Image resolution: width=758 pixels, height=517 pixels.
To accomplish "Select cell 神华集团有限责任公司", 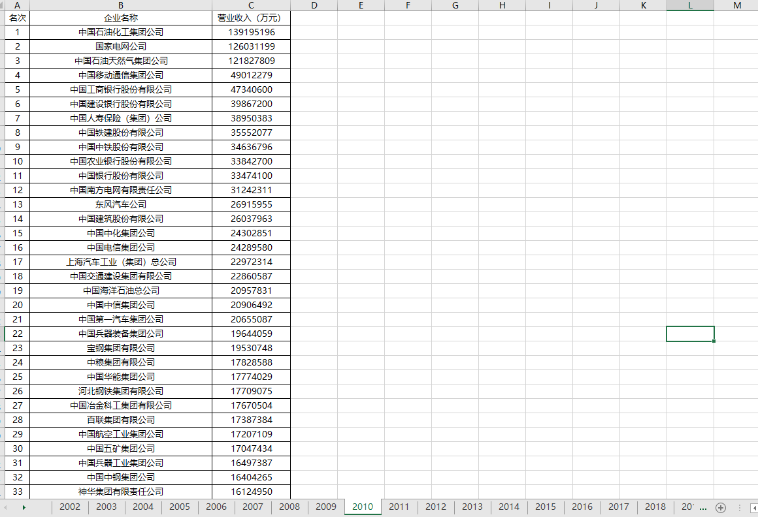I will pos(121,492).
